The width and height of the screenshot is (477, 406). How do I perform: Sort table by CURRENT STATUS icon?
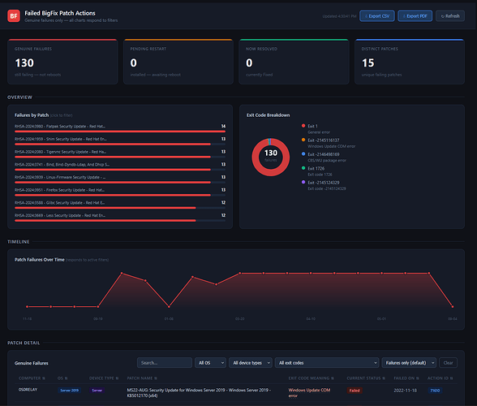pyautogui.click(x=384, y=378)
